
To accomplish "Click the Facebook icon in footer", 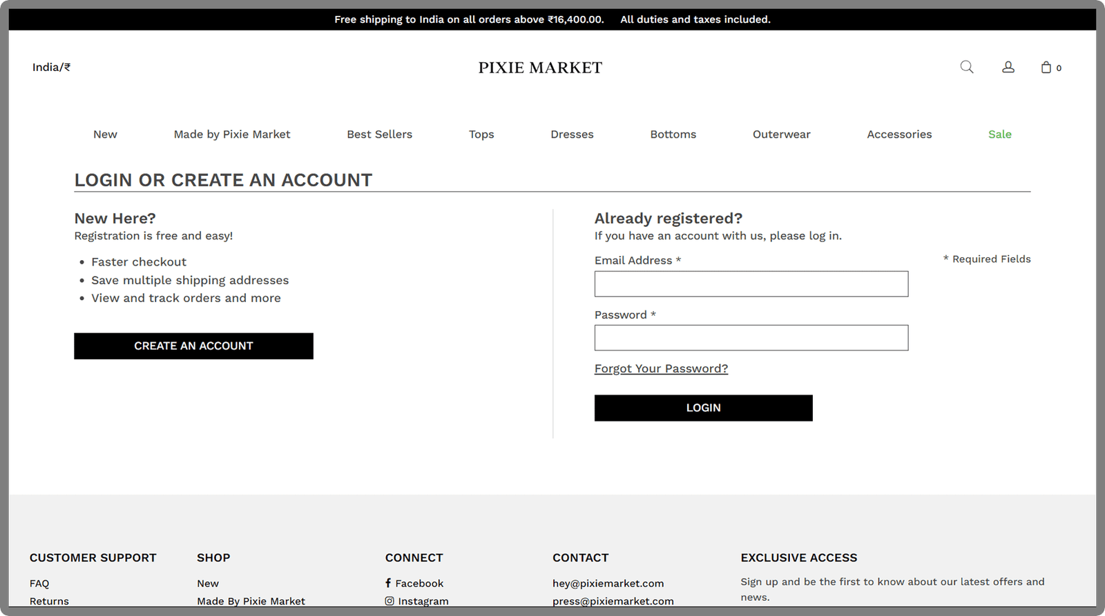I will pyautogui.click(x=388, y=583).
